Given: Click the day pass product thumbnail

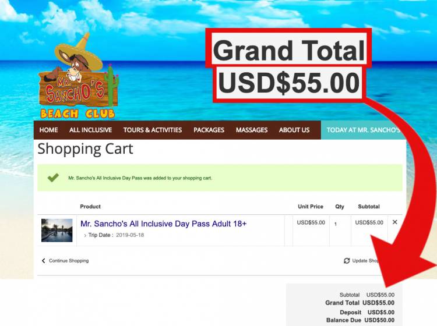Looking at the screenshot, I should pos(57,230).
